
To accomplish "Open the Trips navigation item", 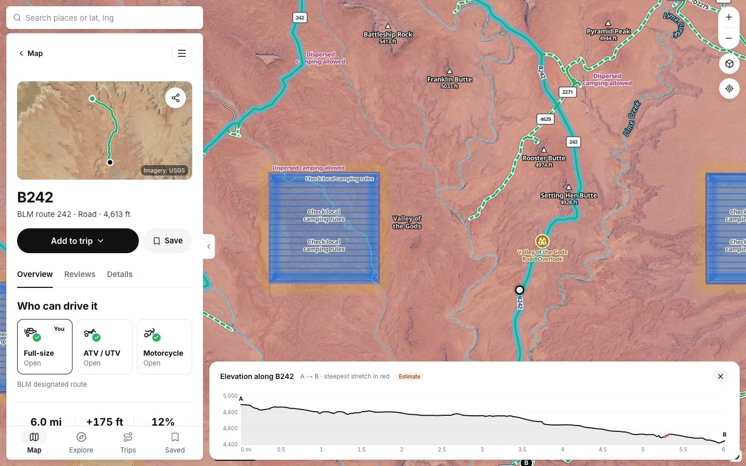I will 128,443.
